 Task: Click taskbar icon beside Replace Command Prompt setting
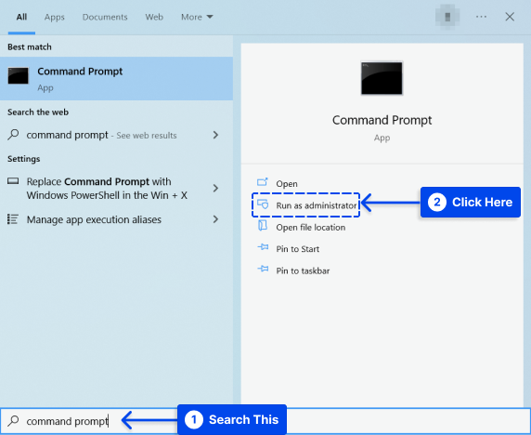pyautogui.click(x=13, y=181)
